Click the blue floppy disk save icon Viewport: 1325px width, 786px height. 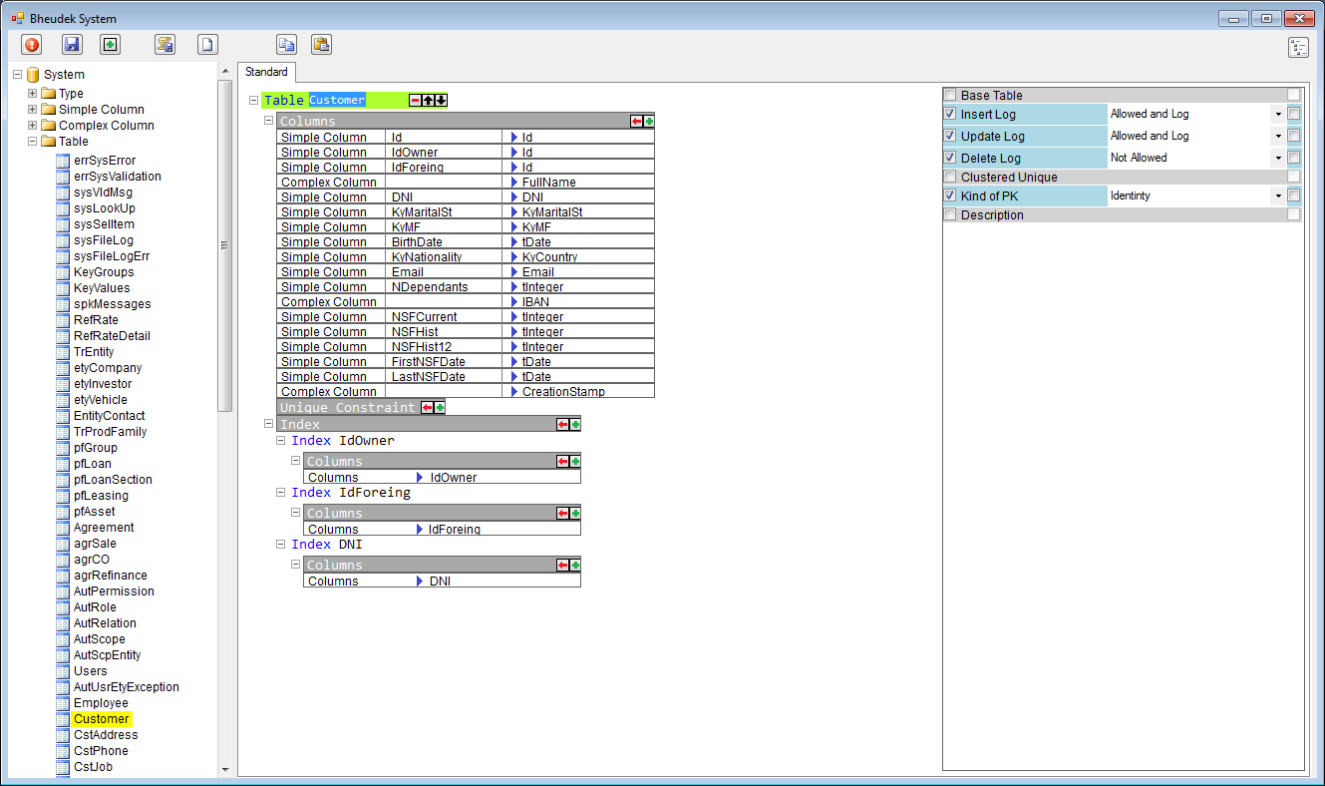72,45
